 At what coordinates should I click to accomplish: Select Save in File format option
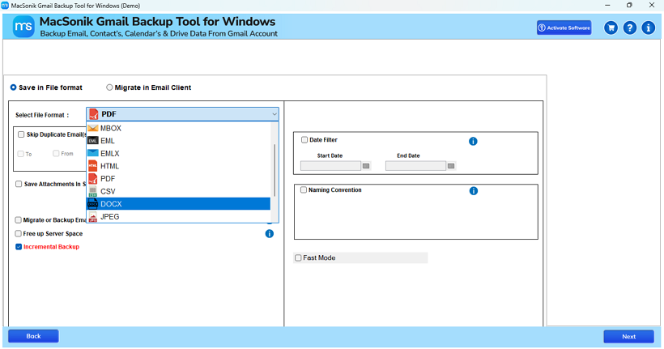(x=14, y=87)
